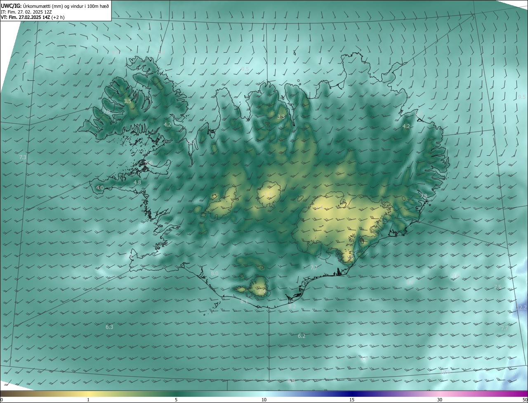Image resolution: width=528 pixels, height=403 pixels.
Task: Click the 1 tick label on the color scale
Action: coord(88,400)
